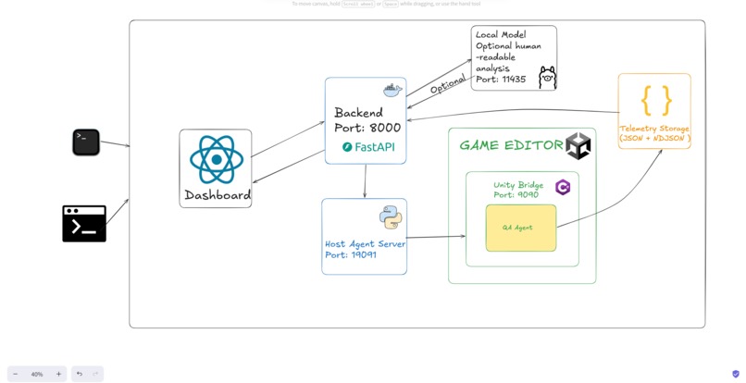This screenshot has width=746, height=383.
Task: Select the Python logo in Host Agent
Action: [x=391, y=217]
